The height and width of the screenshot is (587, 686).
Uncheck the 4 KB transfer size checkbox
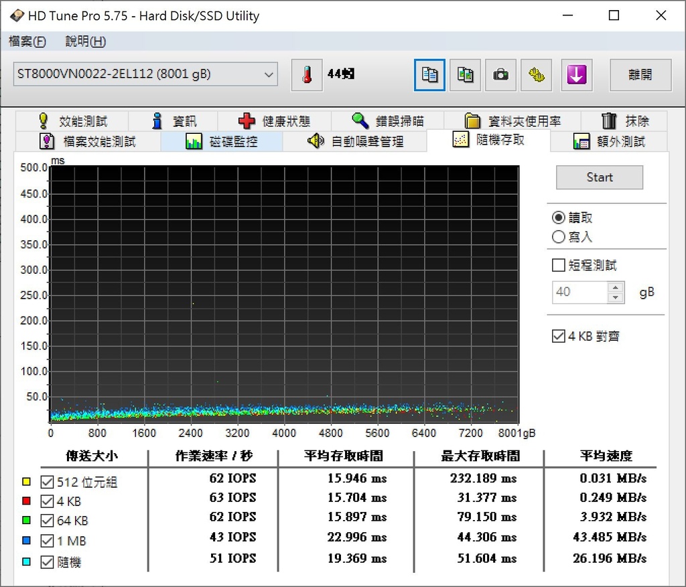(x=47, y=501)
